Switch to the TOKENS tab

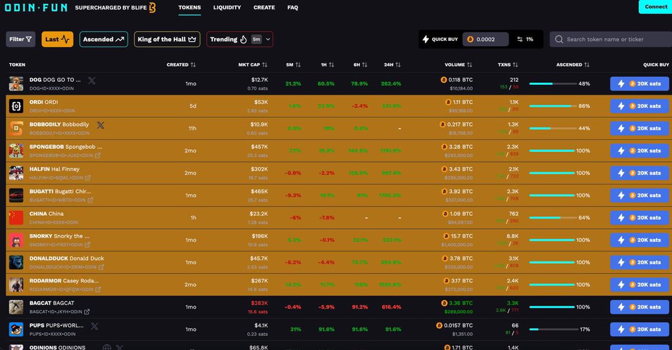tap(189, 8)
